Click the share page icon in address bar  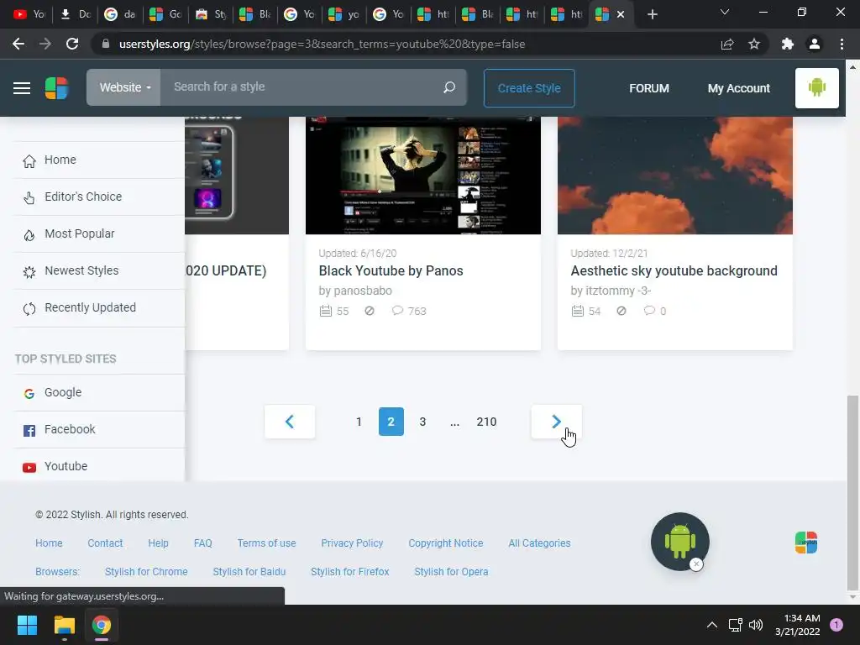(x=727, y=44)
